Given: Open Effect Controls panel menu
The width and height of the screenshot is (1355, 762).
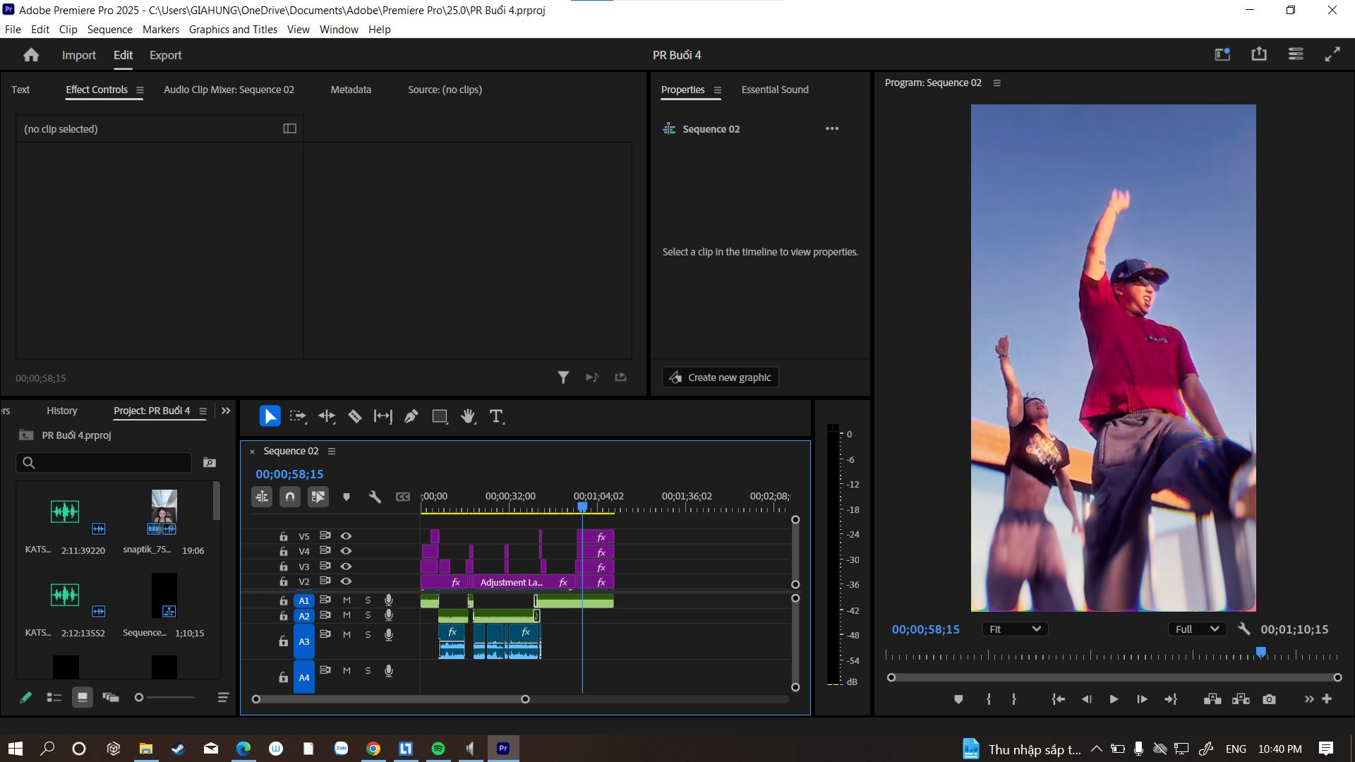Looking at the screenshot, I should click(140, 90).
